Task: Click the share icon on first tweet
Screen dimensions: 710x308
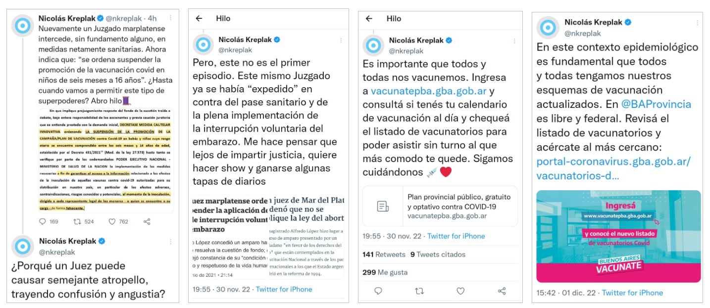Action: [x=147, y=222]
